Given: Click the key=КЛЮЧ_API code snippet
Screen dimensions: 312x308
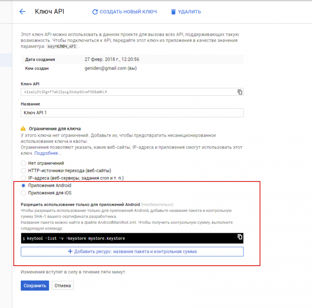Looking at the screenshot, I should coord(62,46).
